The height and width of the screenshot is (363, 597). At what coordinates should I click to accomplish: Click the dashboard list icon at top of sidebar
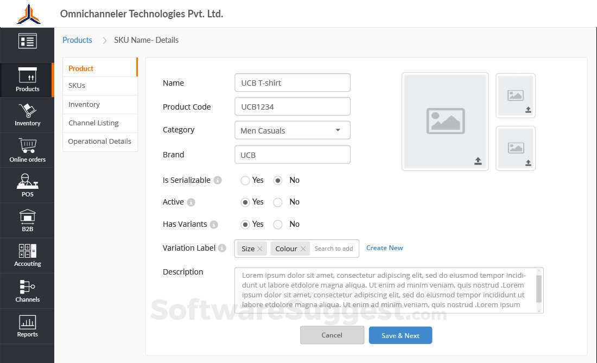click(x=27, y=41)
